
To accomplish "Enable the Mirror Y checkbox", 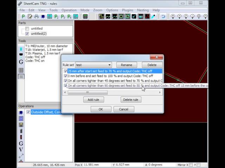I will coord(199,165).
